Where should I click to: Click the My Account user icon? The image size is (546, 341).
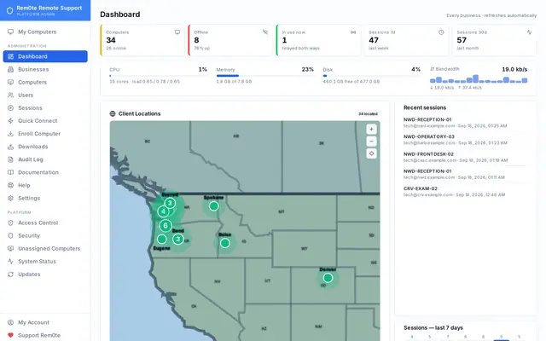pyautogui.click(x=11, y=322)
